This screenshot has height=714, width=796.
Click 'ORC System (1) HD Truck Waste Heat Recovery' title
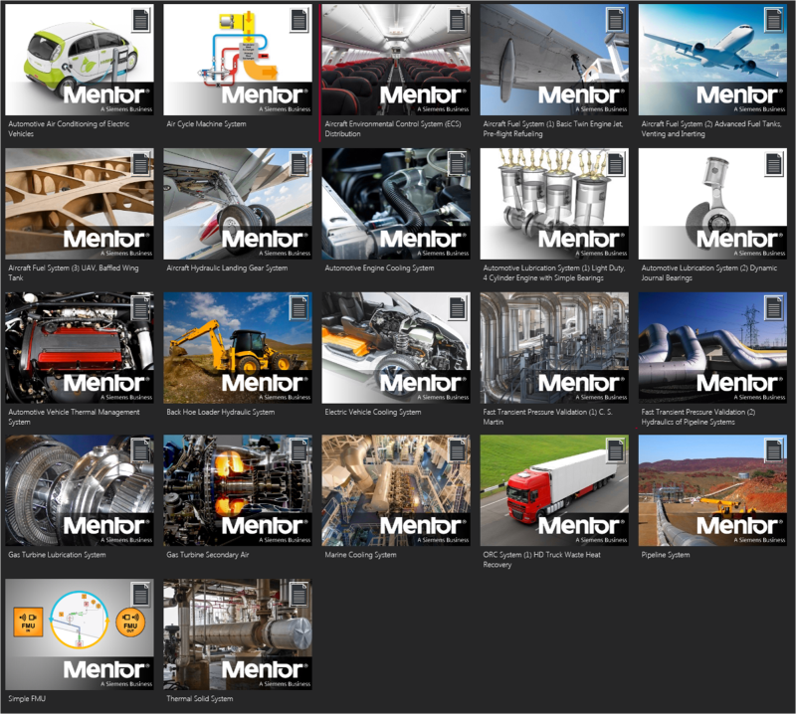pos(541,560)
